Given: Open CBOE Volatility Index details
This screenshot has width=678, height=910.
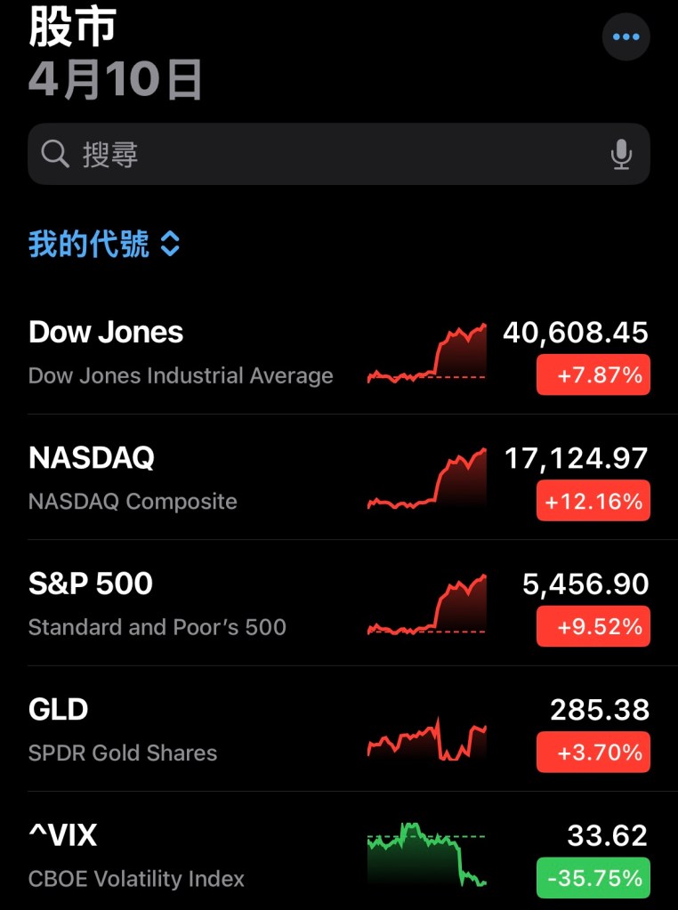Looking at the screenshot, I should point(136,857).
